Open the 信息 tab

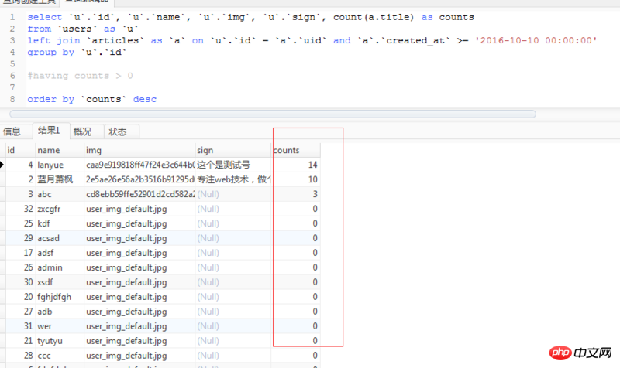pos(12,131)
